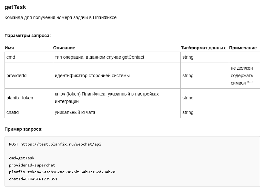Click the cmd=getTask code line
This screenshot has height=191, width=264.
point(22,158)
